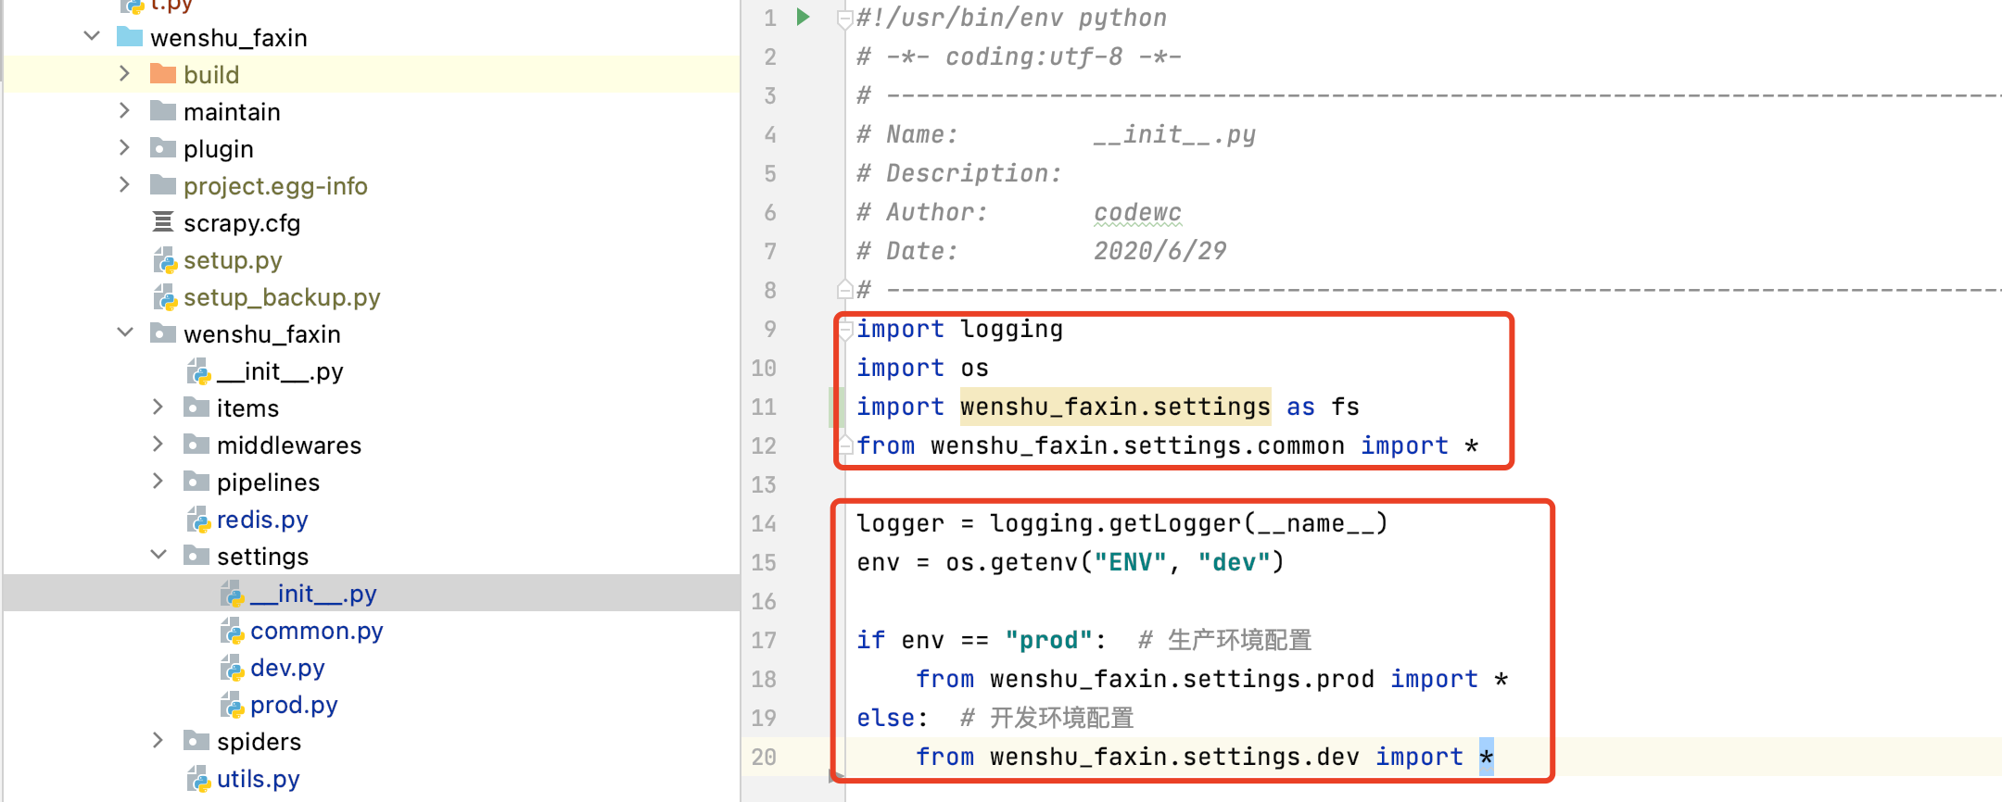Click the build folder icon

pyautogui.click(x=163, y=73)
